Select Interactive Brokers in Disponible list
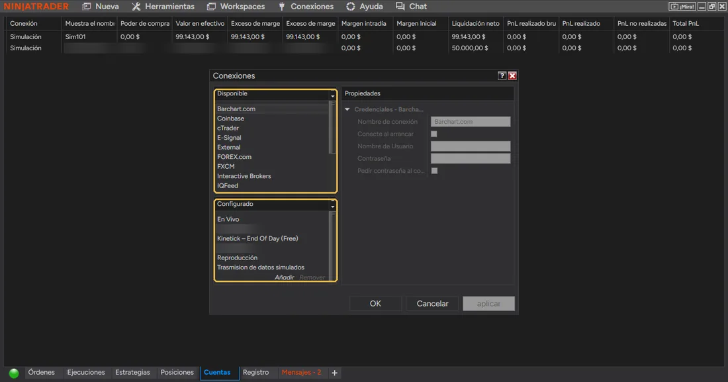The width and height of the screenshot is (728, 382). [x=273, y=176]
